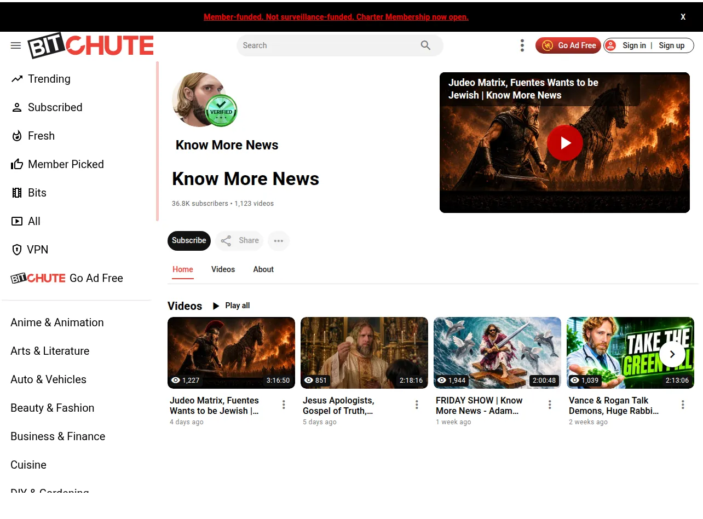703x519 pixels.
Task: Open options menu for Judeo Matrix video
Action: tap(284, 405)
